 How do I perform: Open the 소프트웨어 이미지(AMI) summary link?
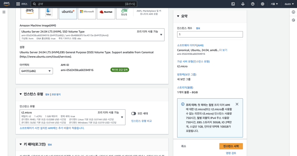pos(190,45)
